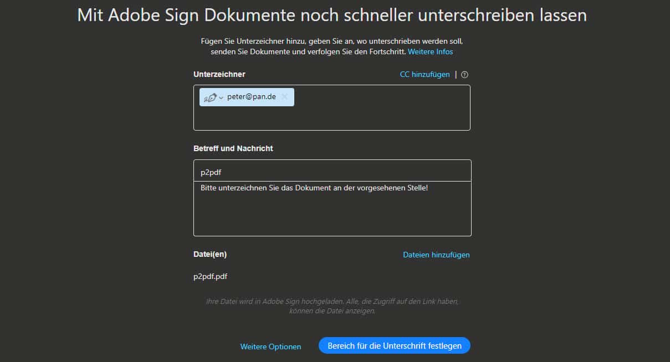The width and height of the screenshot is (670, 362).
Task: Click inside the Unterzeichner recipients field
Action: click(332, 108)
